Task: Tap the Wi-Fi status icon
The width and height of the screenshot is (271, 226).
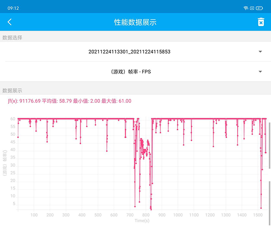Action: 246,8
